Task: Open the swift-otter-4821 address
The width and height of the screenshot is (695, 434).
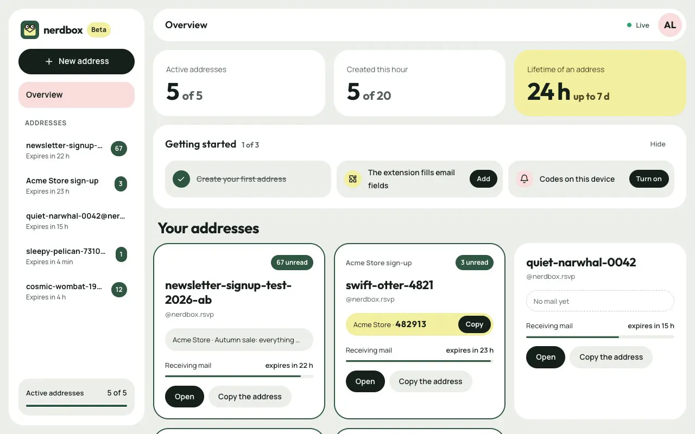Action: tap(365, 381)
